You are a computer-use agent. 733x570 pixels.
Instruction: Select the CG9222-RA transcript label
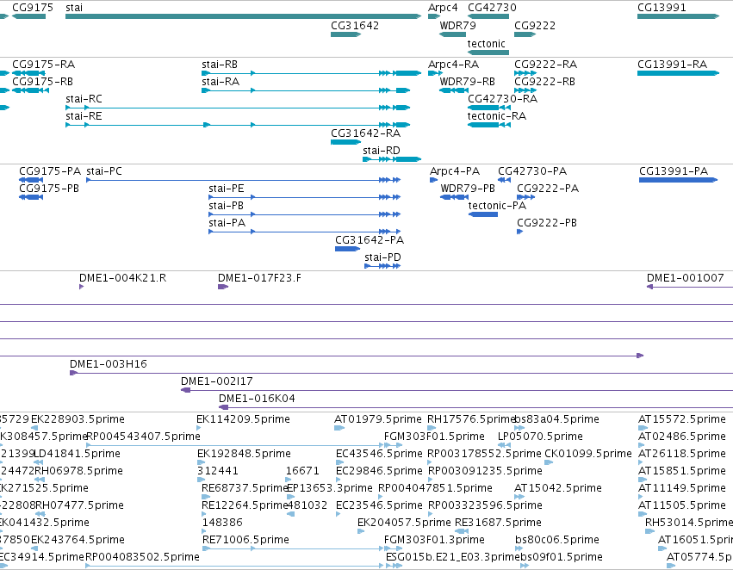point(545,64)
